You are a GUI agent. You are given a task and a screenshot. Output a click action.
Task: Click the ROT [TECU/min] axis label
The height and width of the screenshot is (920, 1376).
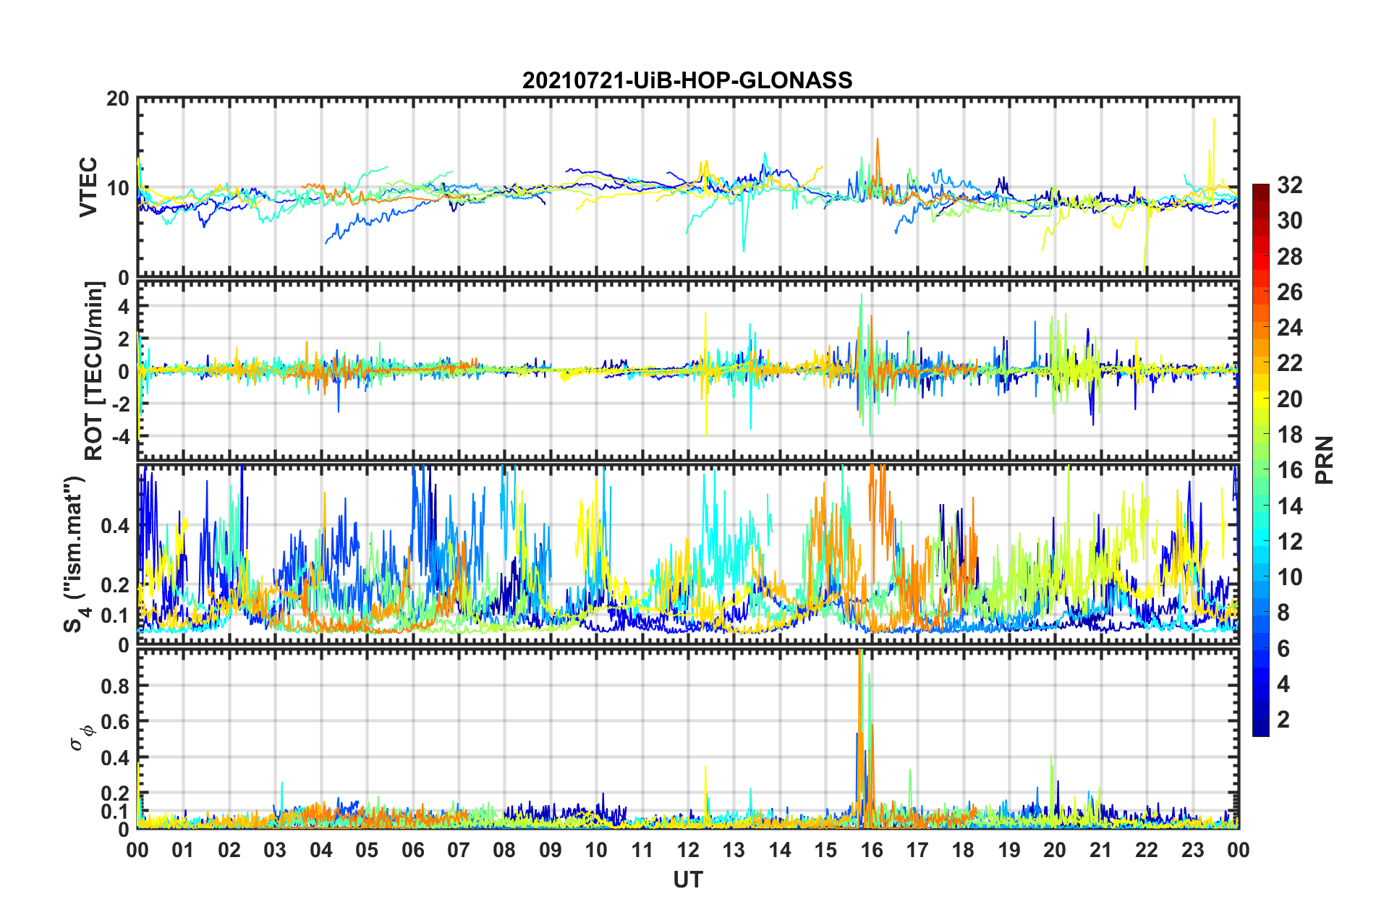click(x=95, y=371)
